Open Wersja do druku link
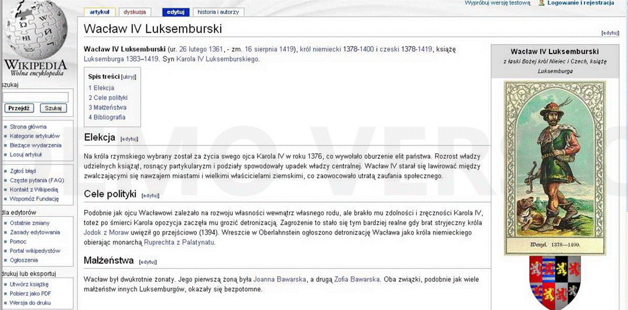 tap(30, 303)
